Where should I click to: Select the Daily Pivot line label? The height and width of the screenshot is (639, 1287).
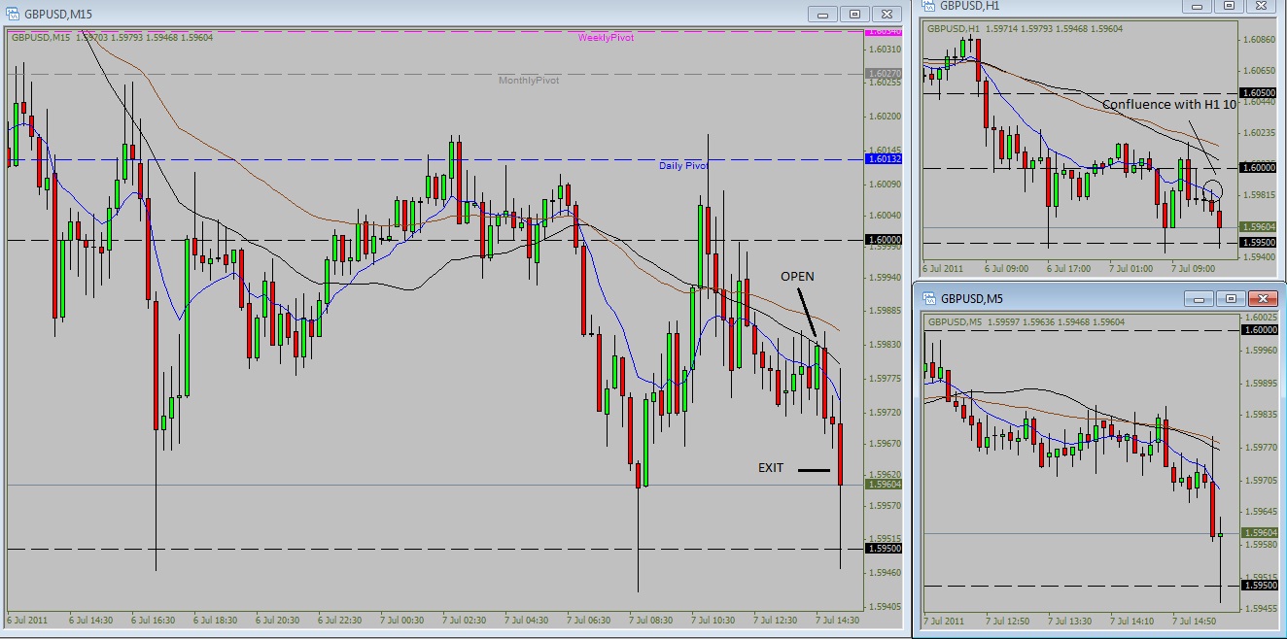(x=683, y=166)
